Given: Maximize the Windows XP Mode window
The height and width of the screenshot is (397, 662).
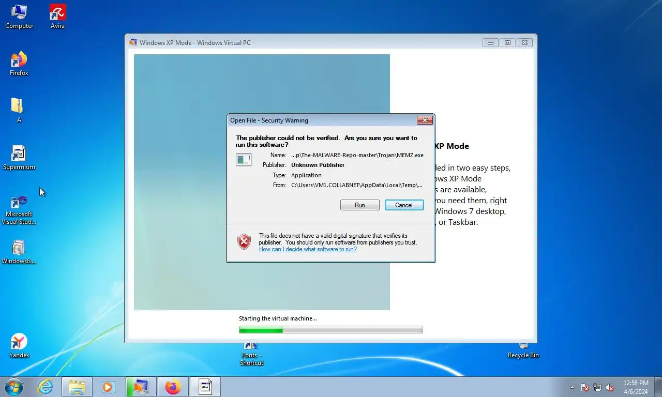Looking at the screenshot, I should click(x=507, y=43).
